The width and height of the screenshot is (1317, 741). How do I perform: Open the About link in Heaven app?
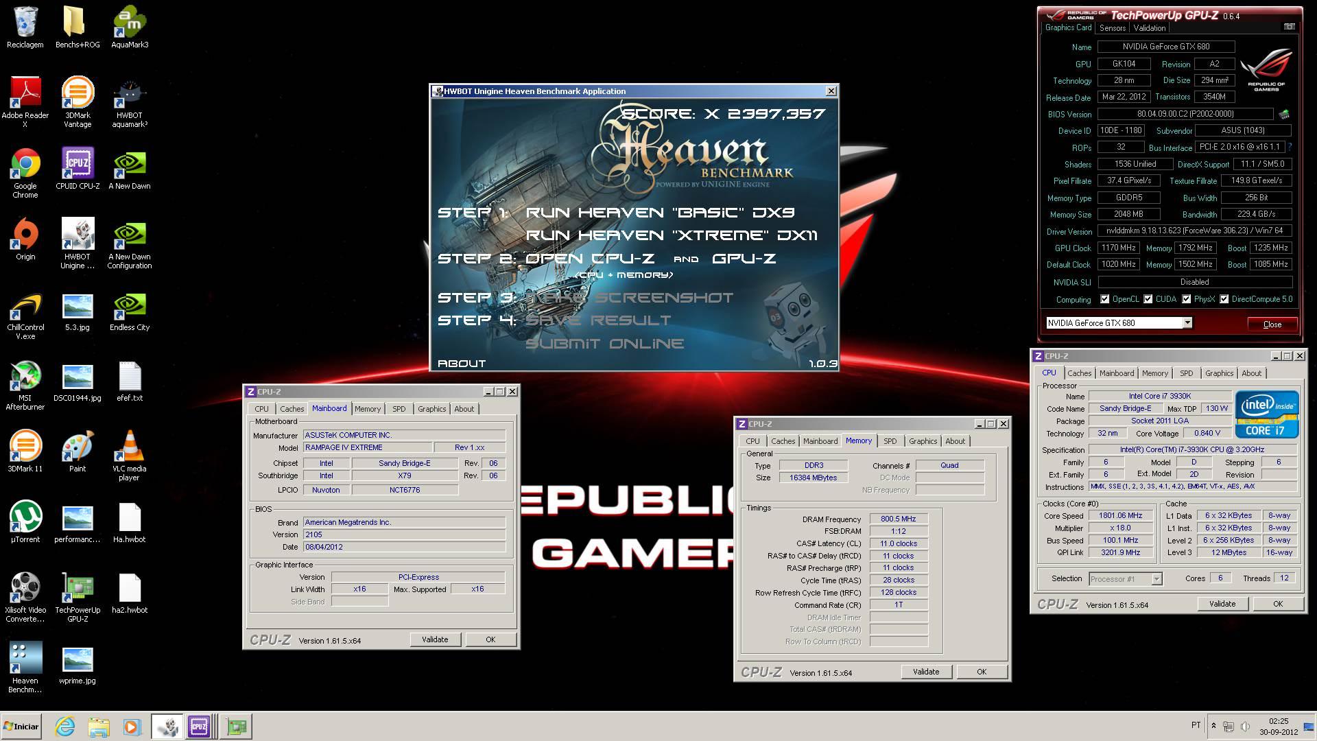tap(461, 363)
